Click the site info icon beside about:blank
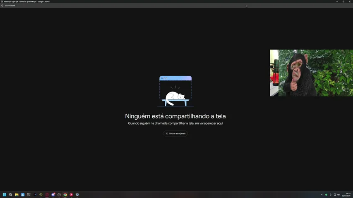The image size is (353, 198). pos(2,5)
